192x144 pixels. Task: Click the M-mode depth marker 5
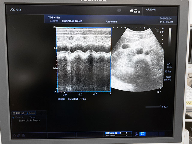(55, 48)
